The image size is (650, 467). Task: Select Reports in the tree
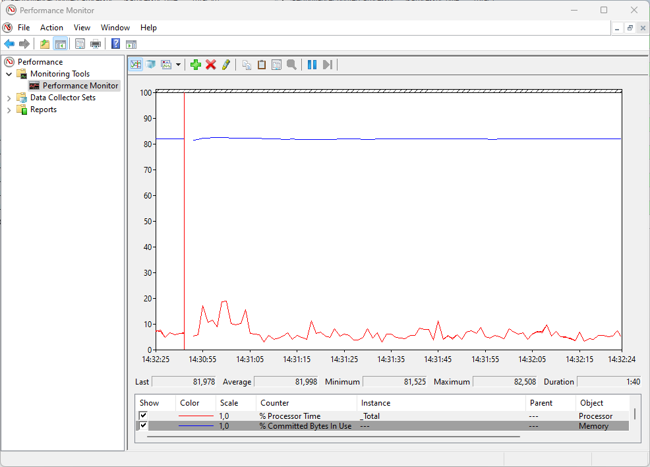[44, 110]
